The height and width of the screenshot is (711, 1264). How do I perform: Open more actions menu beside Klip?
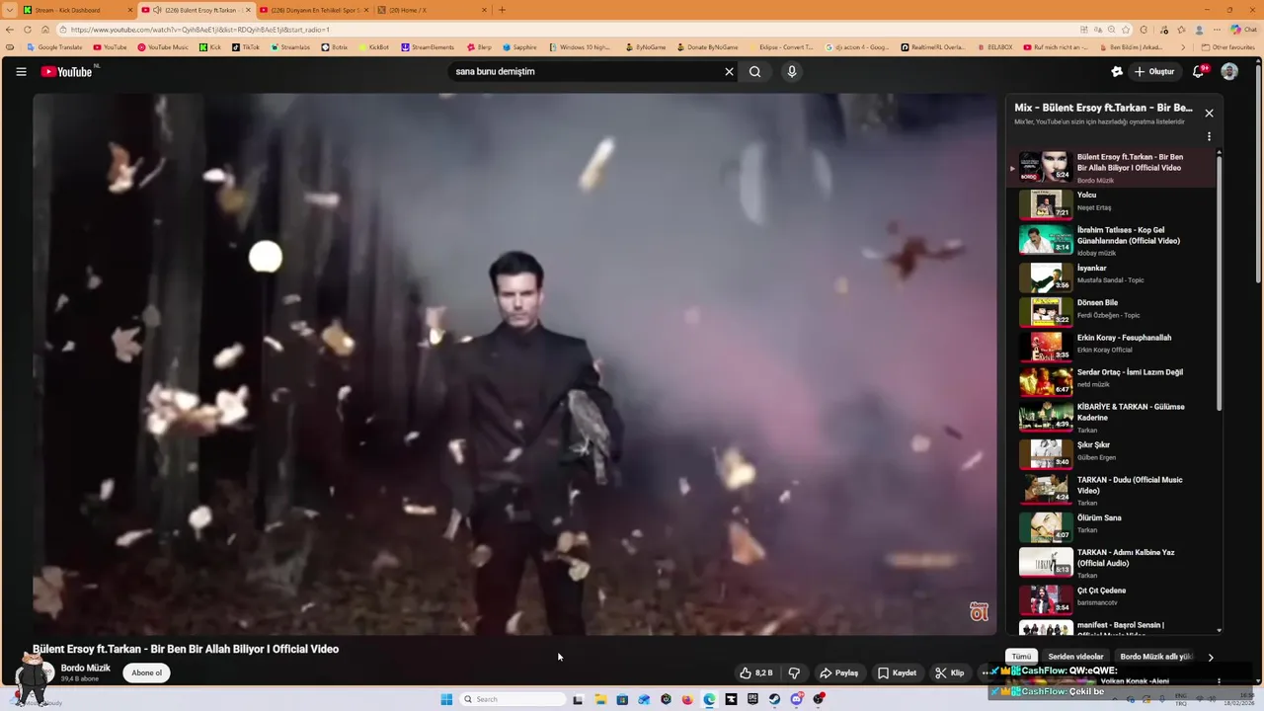[x=985, y=672]
